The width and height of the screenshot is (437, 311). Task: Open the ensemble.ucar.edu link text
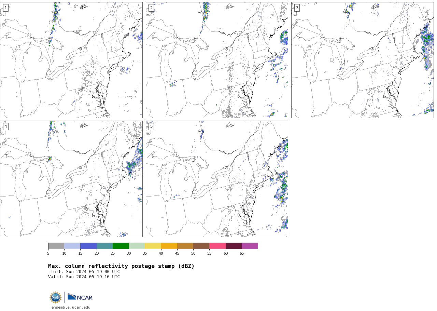(x=71, y=307)
